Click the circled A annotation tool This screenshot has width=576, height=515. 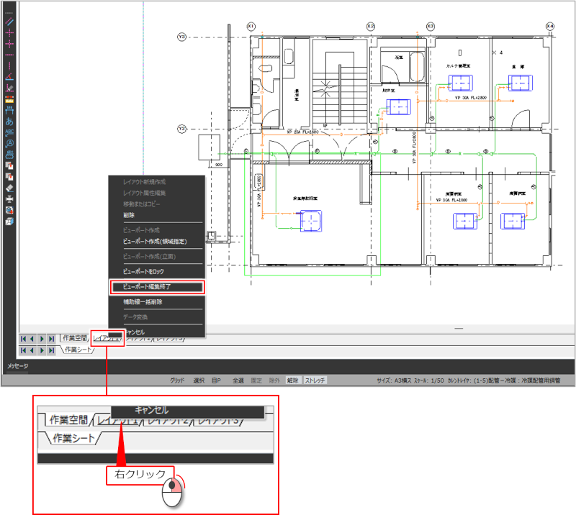click(9, 142)
